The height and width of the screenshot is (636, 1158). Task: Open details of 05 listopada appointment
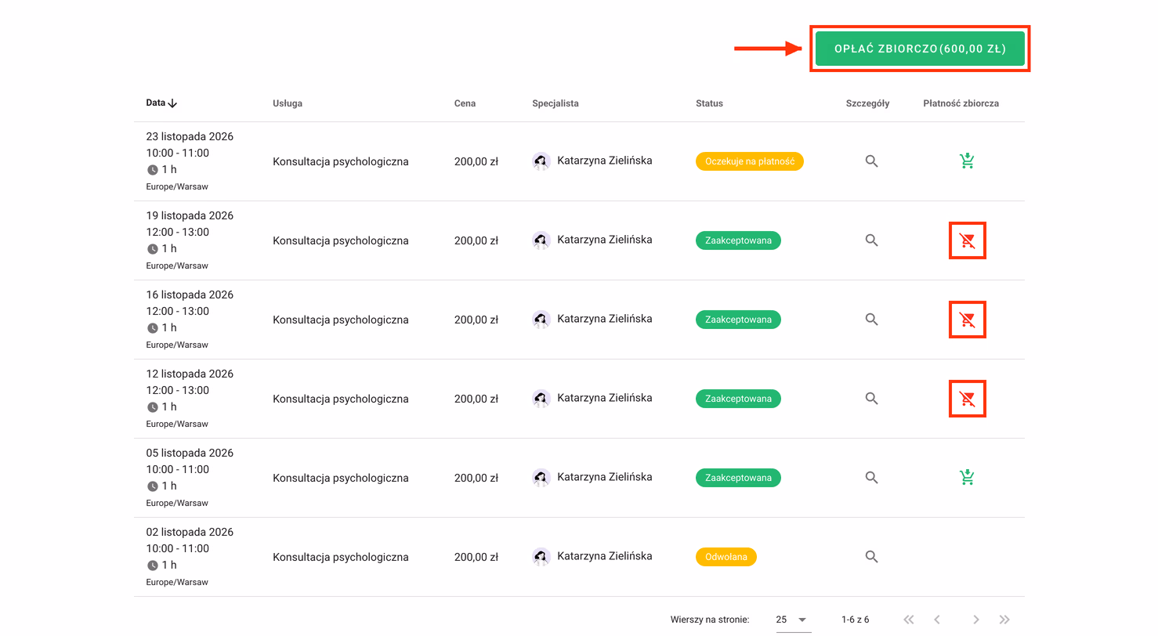pyautogui.click(x=871, y=478)
